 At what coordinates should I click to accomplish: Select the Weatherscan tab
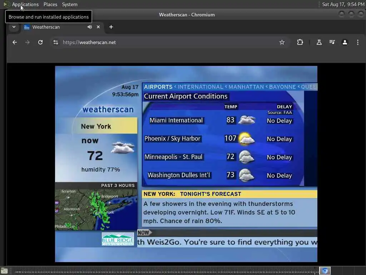pyautogui.click(x=62, y=27)
